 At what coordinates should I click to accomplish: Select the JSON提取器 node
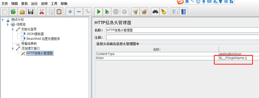tap(35, 34)
